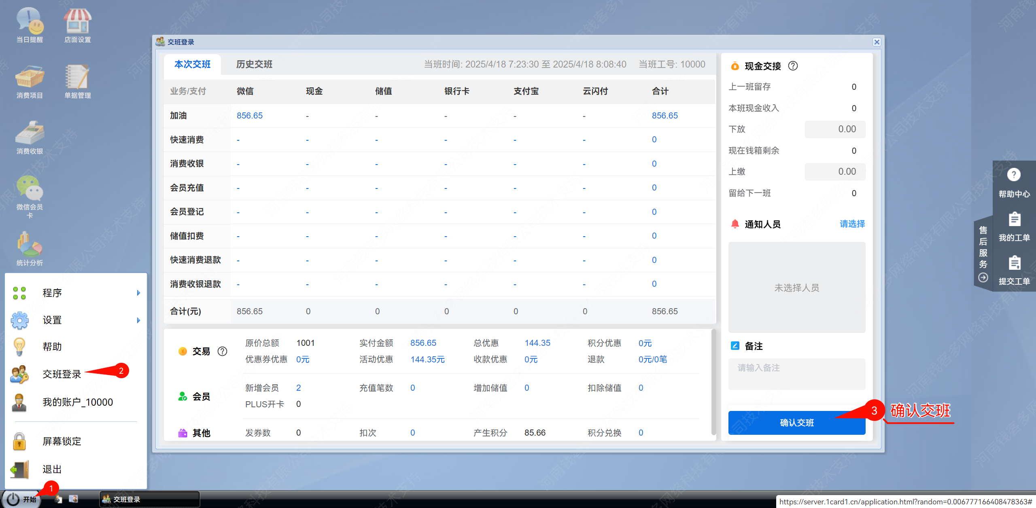Collapse the 售后服务 side panel arrow

coord(983,277)
